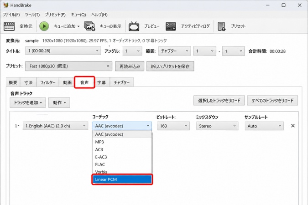Open the タイトル dropdown 1 (00:00:28)
The width and height of the screenshot is (308, 205).
[x=63, y=51]
